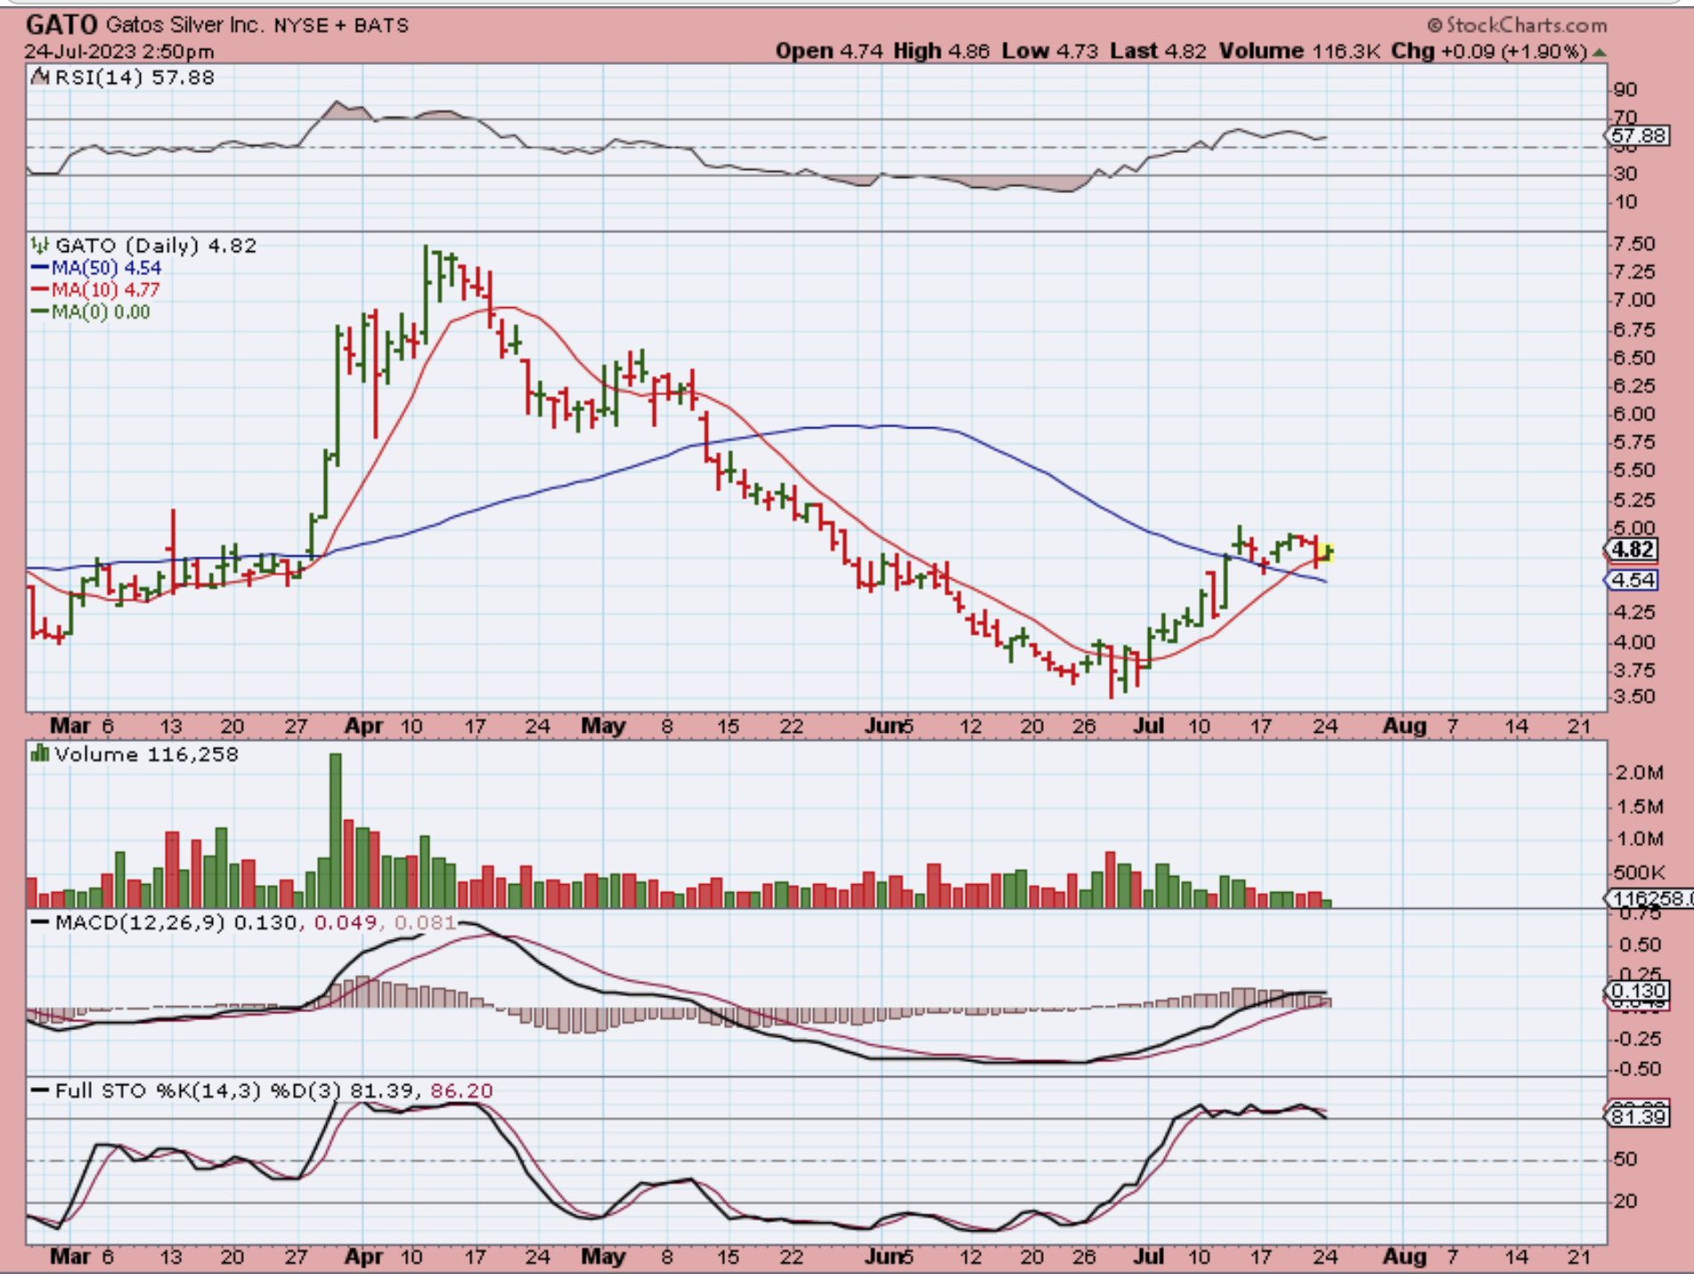Click the NYSE + BATS exchange text

pyautogui.click(x=341, y=25)
